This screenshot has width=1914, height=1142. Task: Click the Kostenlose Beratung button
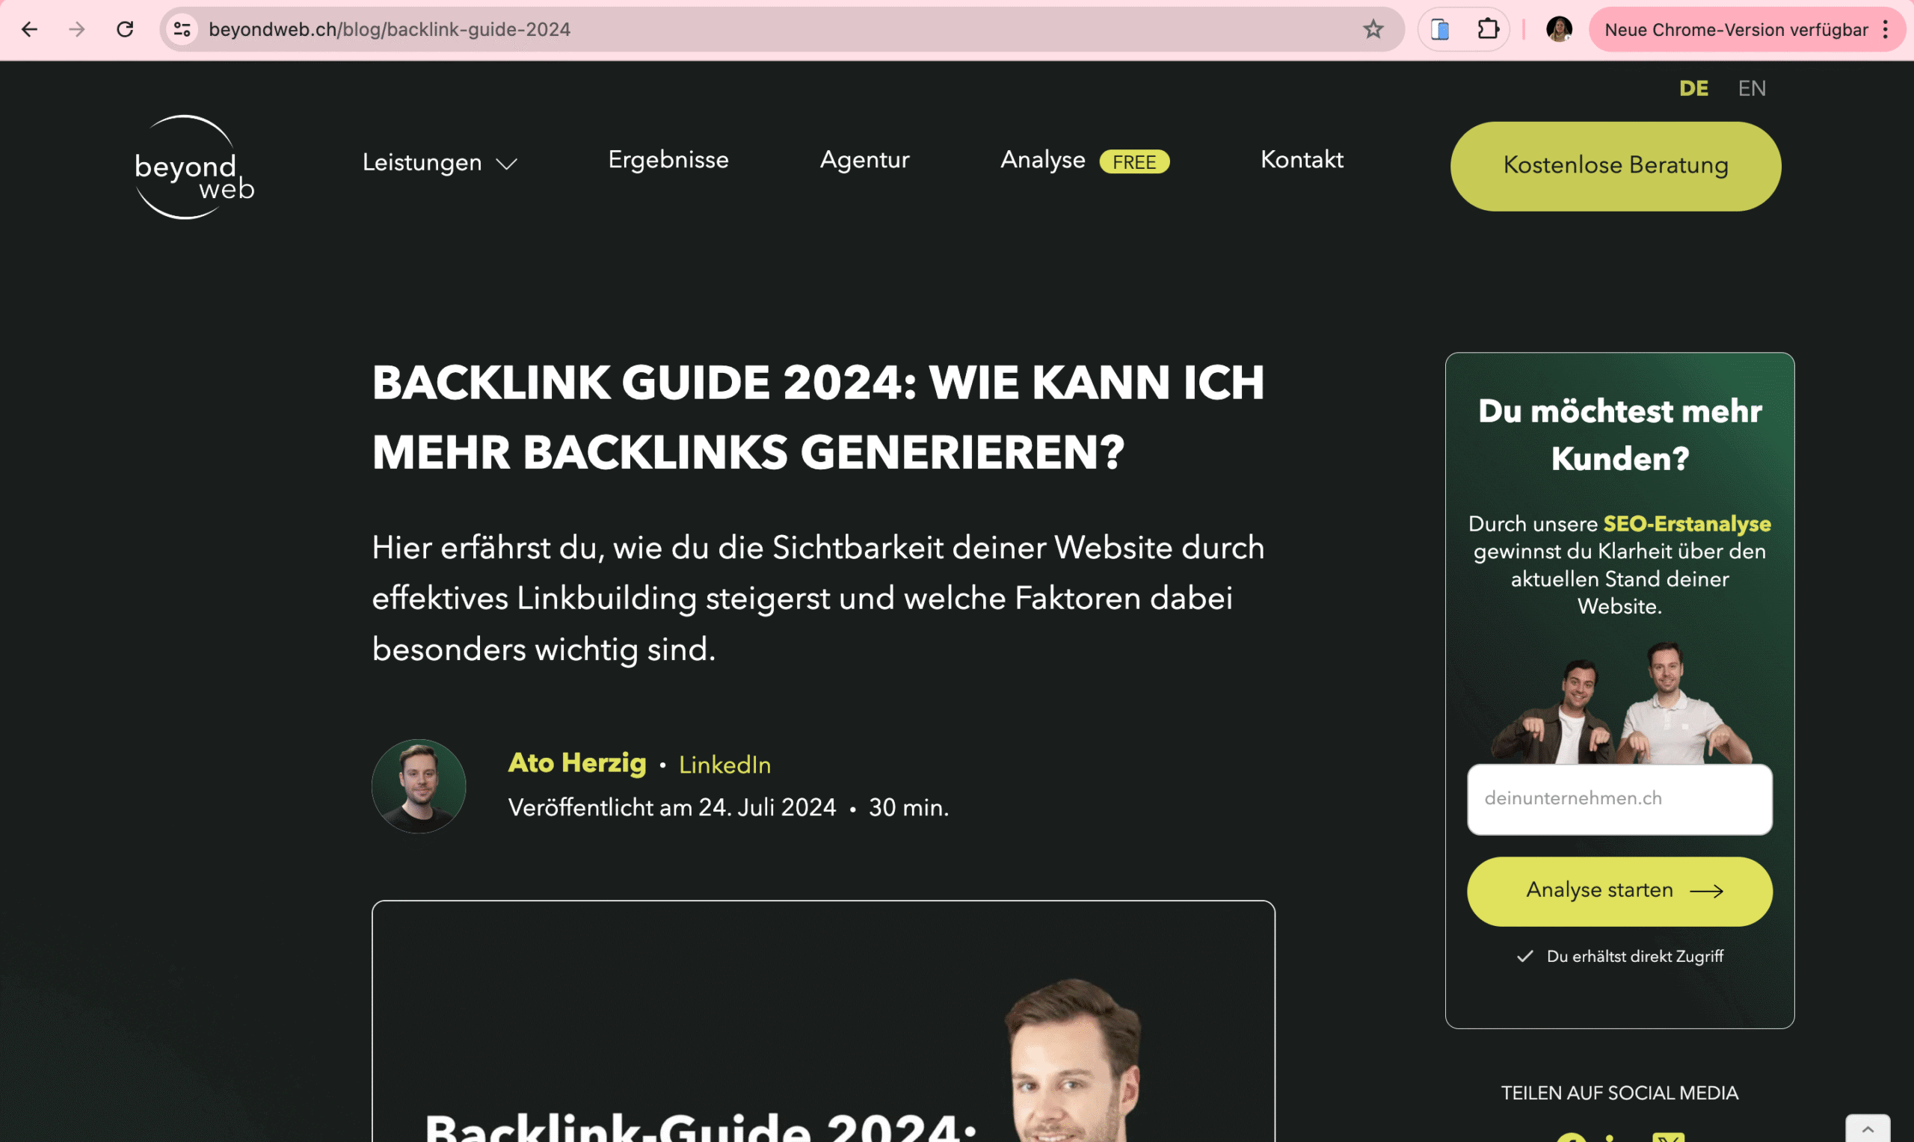(1616, 166)
